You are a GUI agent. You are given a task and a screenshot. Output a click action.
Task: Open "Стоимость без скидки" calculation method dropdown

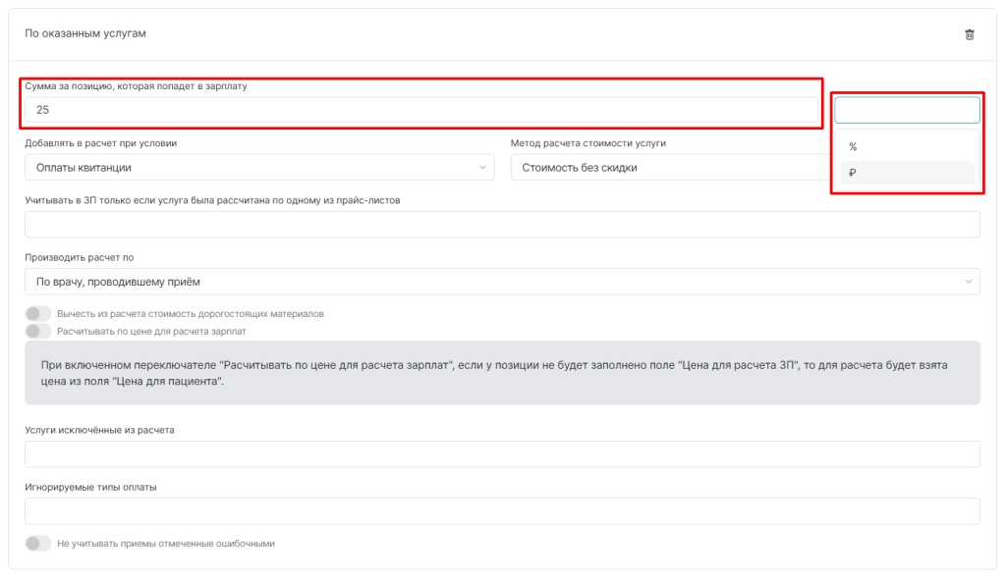(670, 168)
